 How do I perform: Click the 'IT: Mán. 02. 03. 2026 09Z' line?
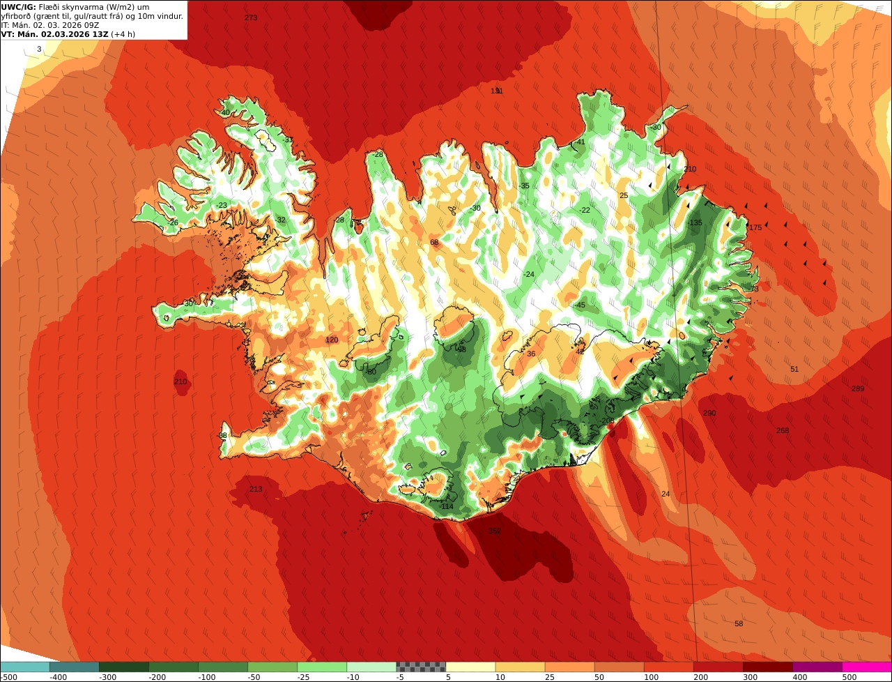click(x=51, y=25)
